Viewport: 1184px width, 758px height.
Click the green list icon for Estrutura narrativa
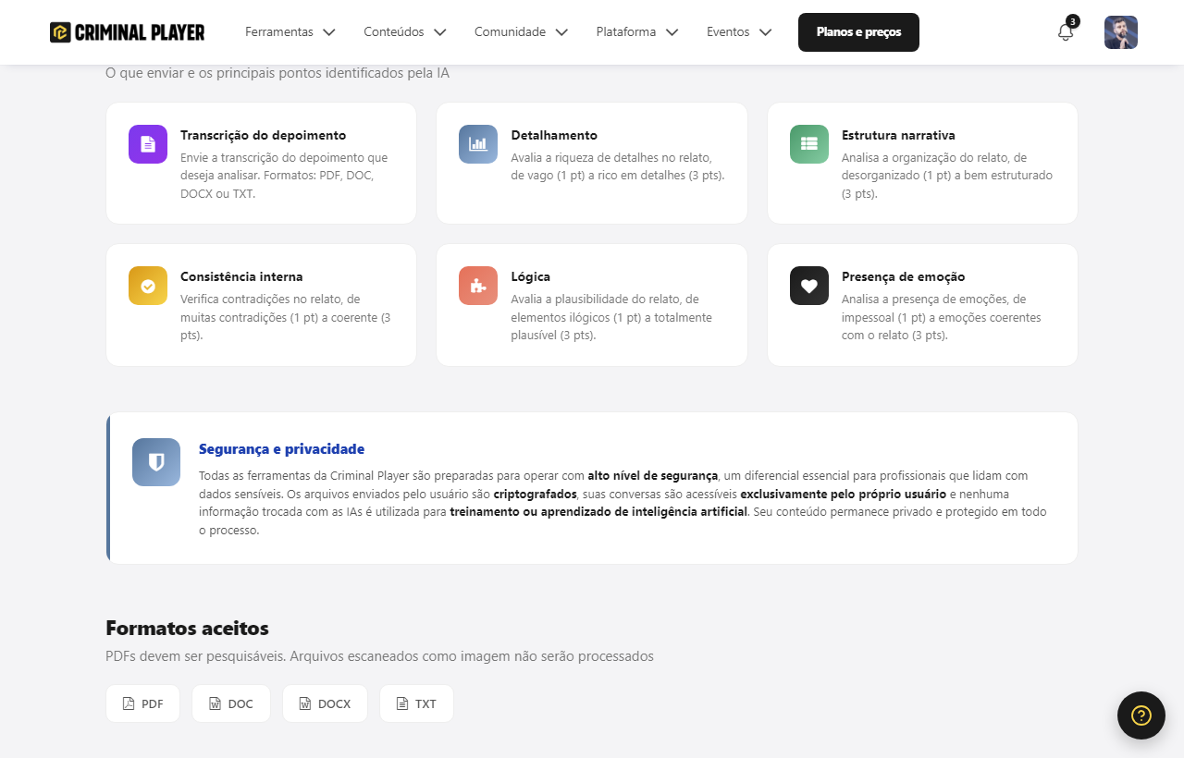809,144
